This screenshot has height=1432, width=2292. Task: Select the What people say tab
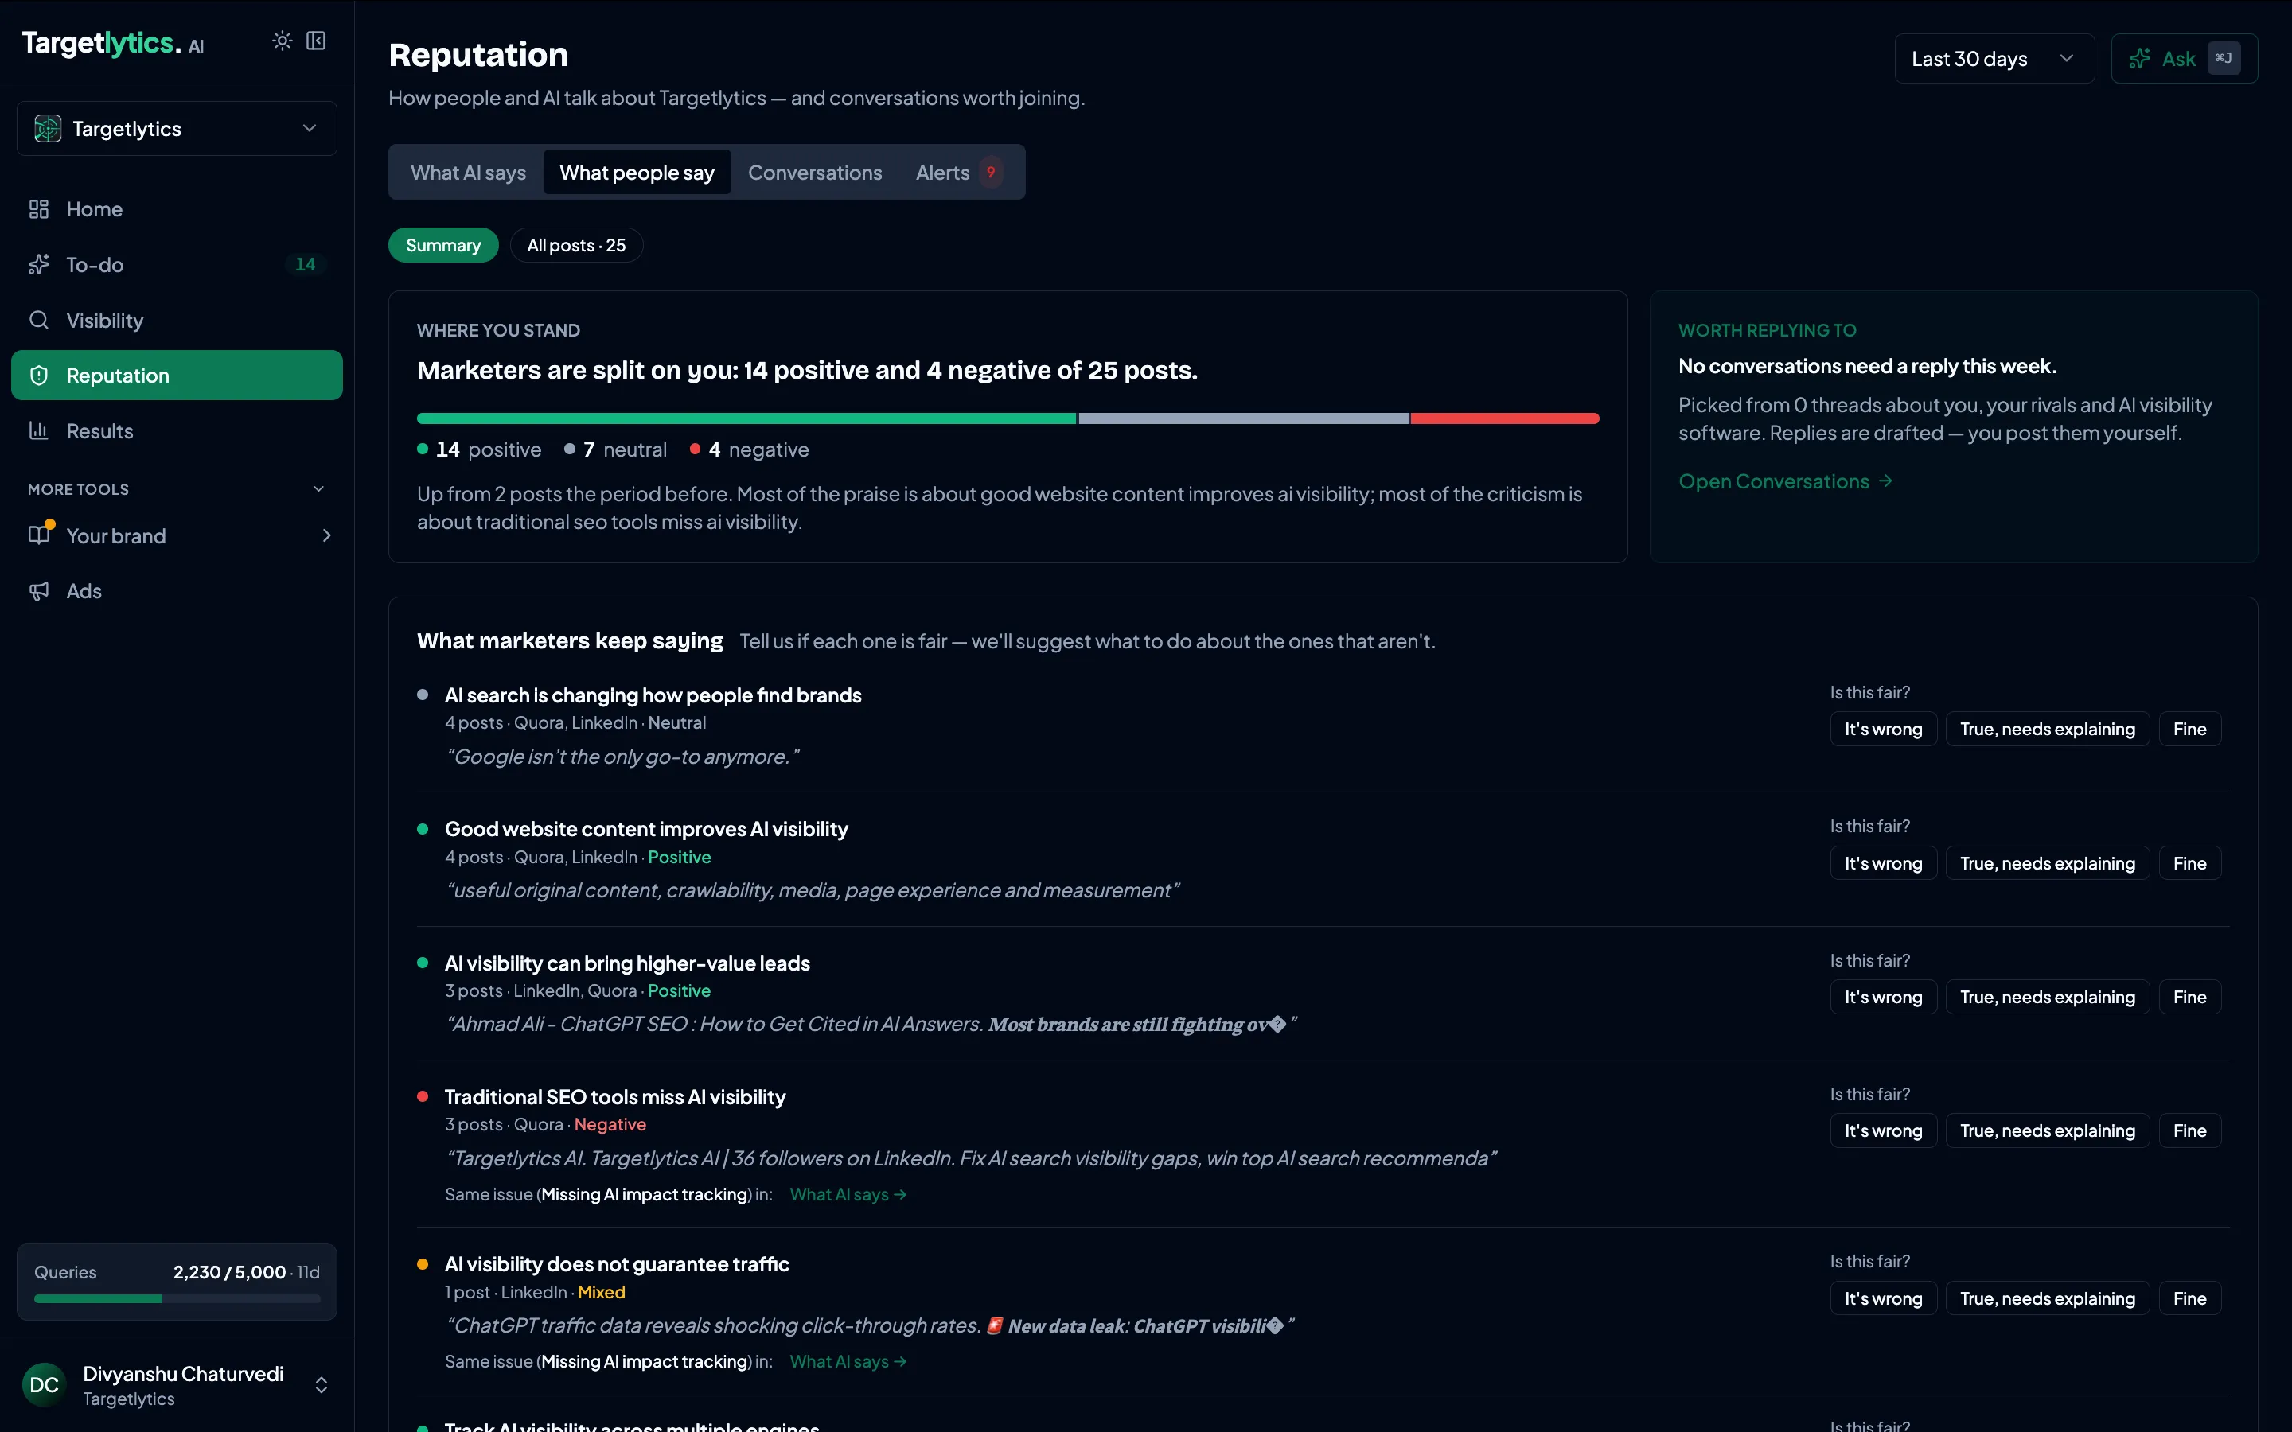click(x=637, y=173)
